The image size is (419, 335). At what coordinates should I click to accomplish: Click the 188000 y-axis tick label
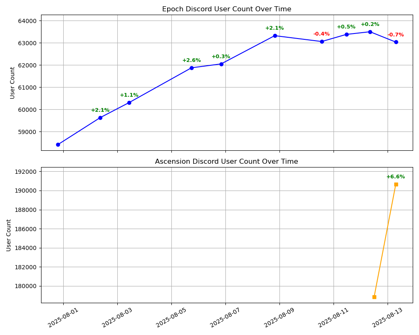(x=26, y=210)
